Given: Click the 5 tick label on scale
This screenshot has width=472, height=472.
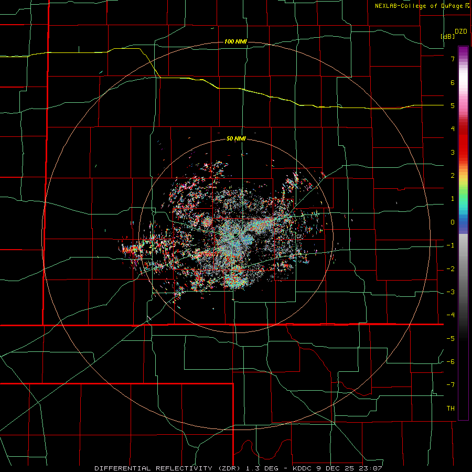Looking at the screenshot, I should pyautogui.click(x=453, y=105).
